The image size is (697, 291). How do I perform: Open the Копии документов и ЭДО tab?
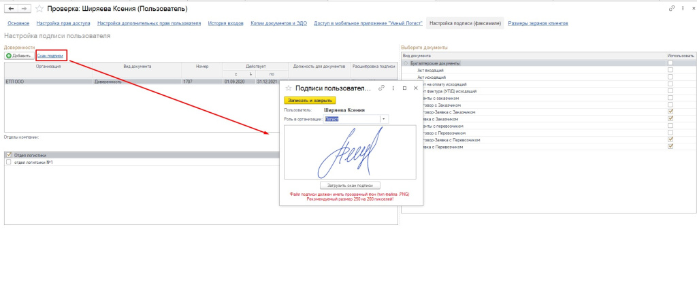[x=278, y=23]
